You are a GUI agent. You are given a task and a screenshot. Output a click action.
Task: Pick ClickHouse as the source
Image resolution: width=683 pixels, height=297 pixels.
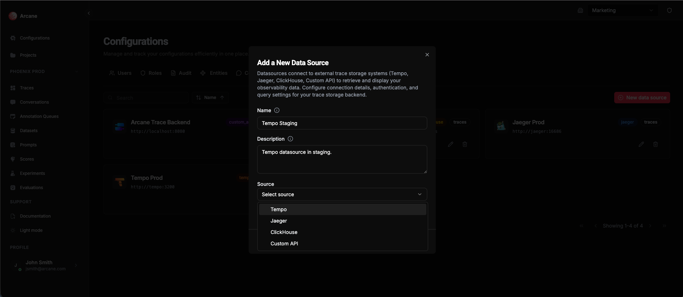click(342, 232)
